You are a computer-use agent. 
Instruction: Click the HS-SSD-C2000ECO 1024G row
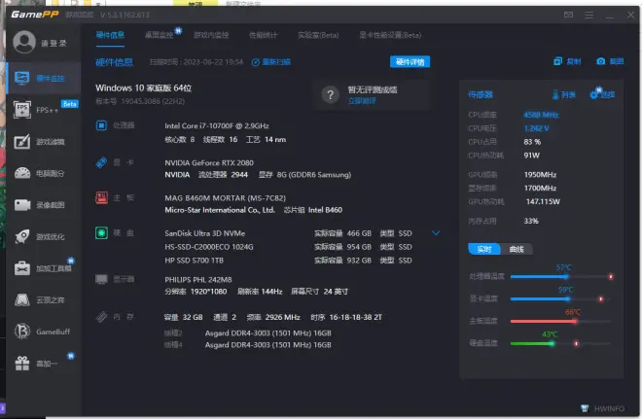click(288, 247)
